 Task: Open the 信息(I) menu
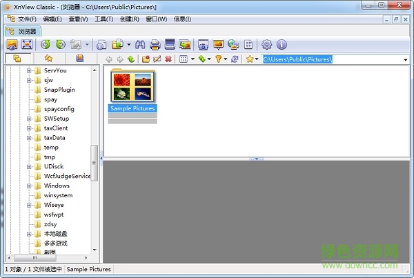(182, 19)
